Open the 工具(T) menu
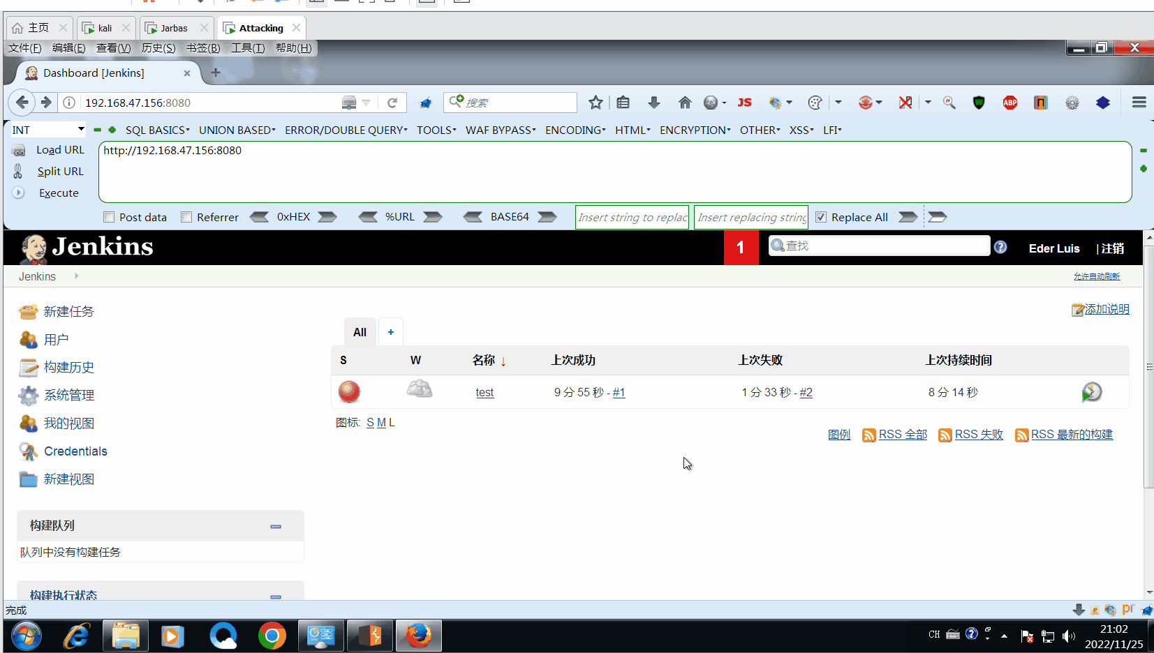The height and width of the screenshot is (653, 1154). coord(248,48)
